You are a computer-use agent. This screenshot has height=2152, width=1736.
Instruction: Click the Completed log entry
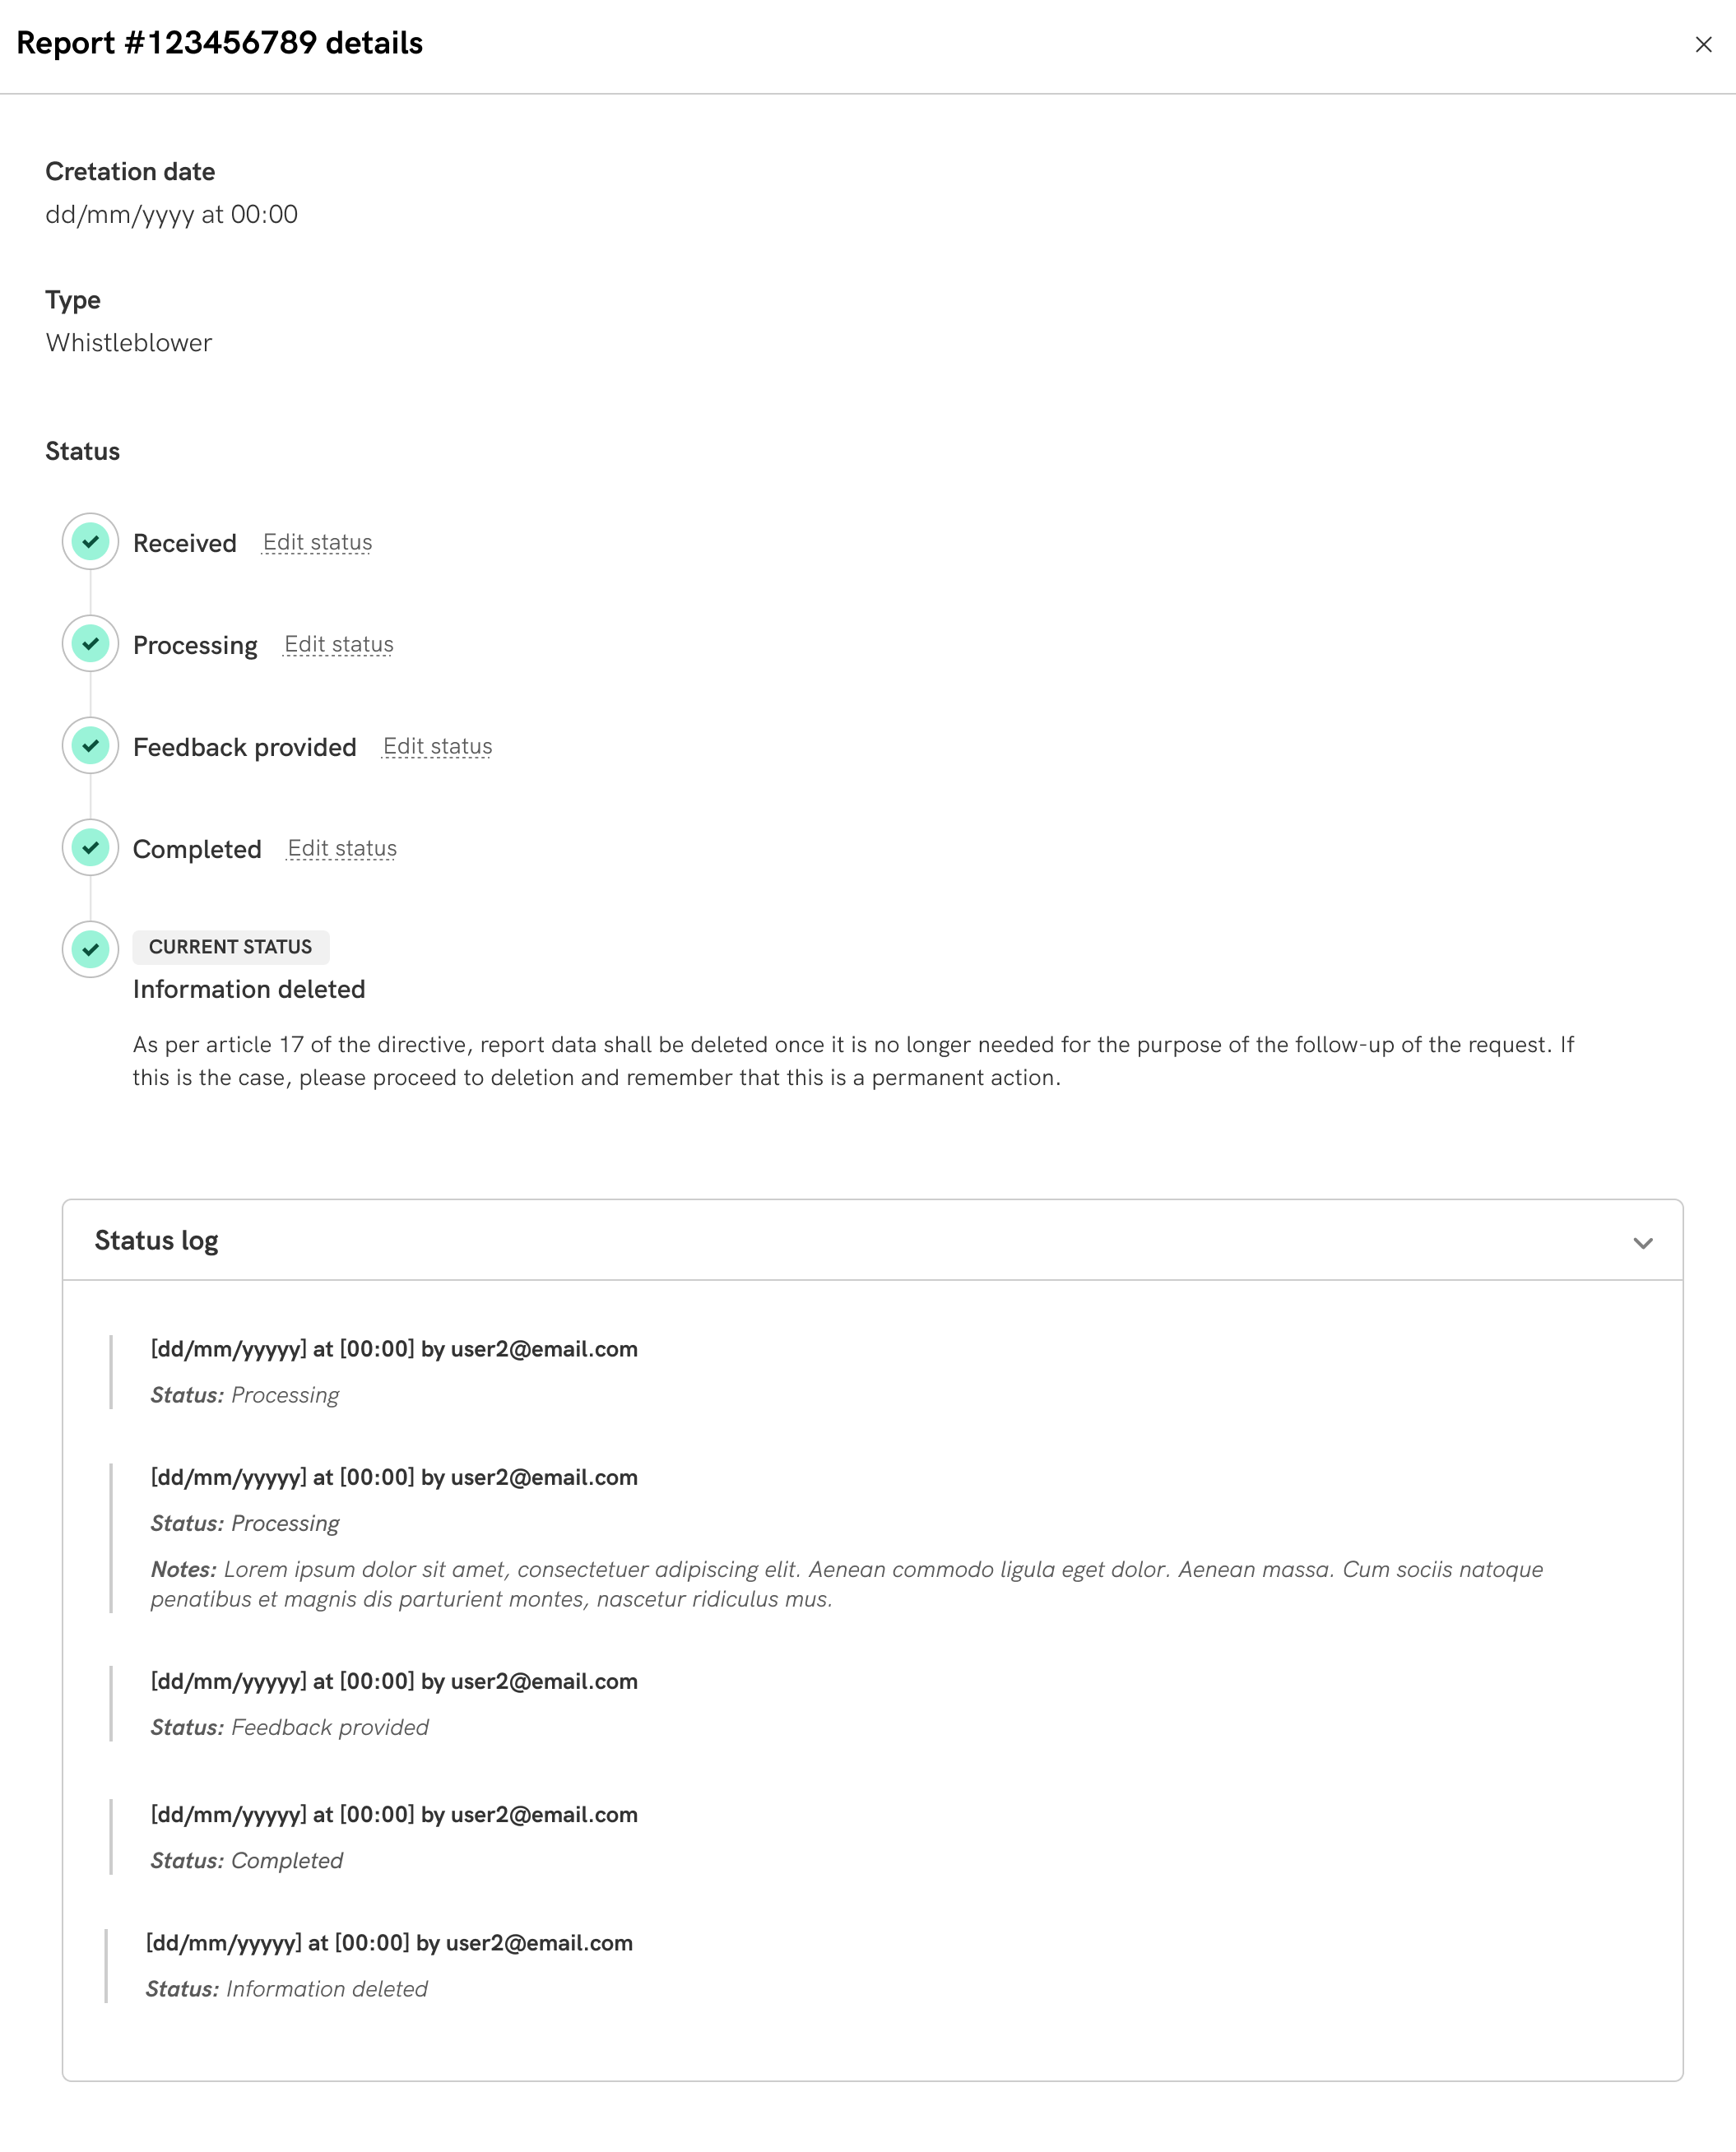pos(394,1837)
